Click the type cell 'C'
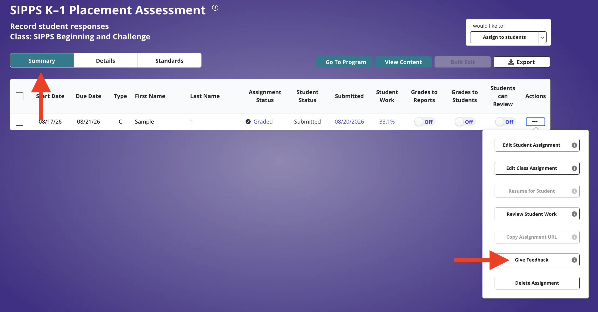598x312 pixels. click(x=120, y=122)
